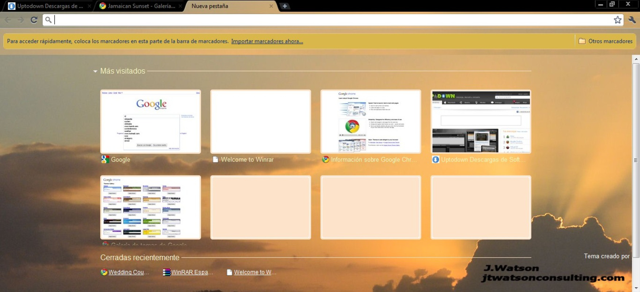
Task: Focus the address bar input field
Action: tap(333, 20)
